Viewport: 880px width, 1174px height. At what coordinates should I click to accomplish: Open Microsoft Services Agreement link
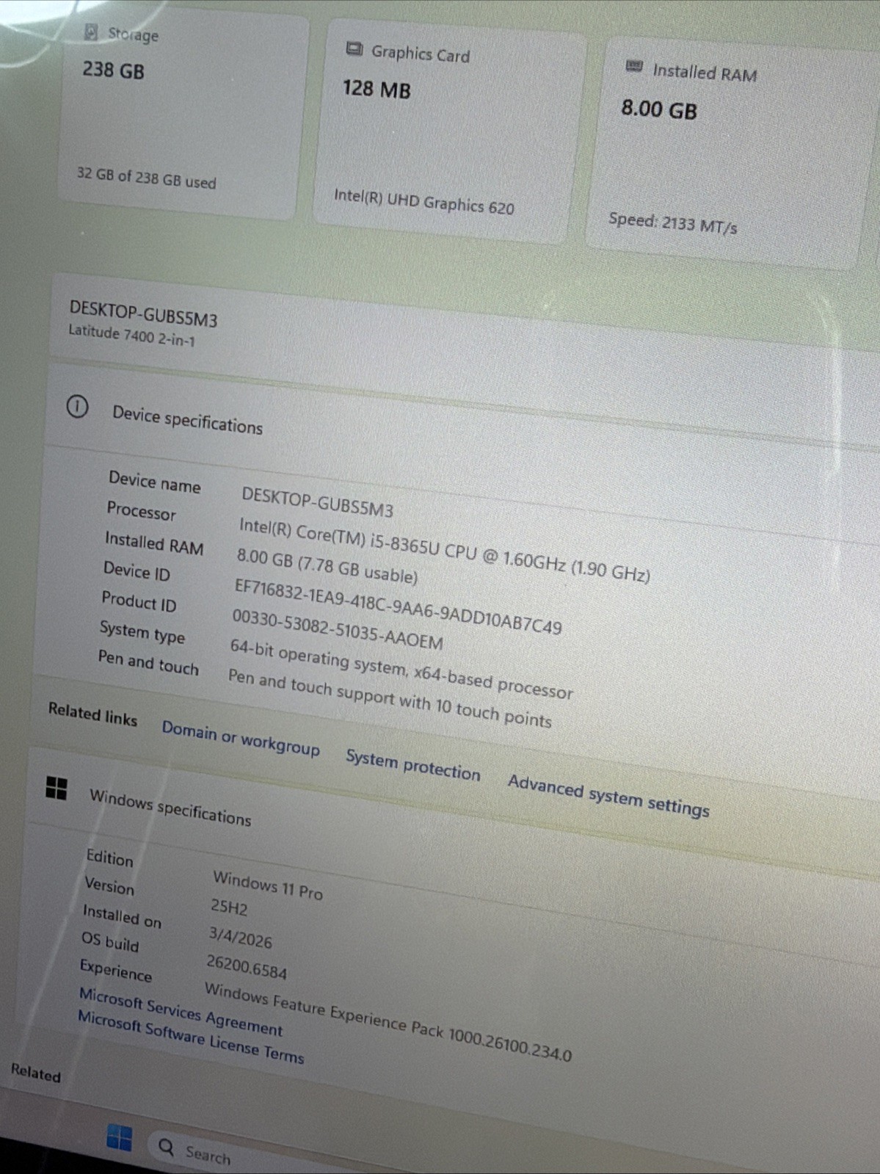tap(181, 1011)
